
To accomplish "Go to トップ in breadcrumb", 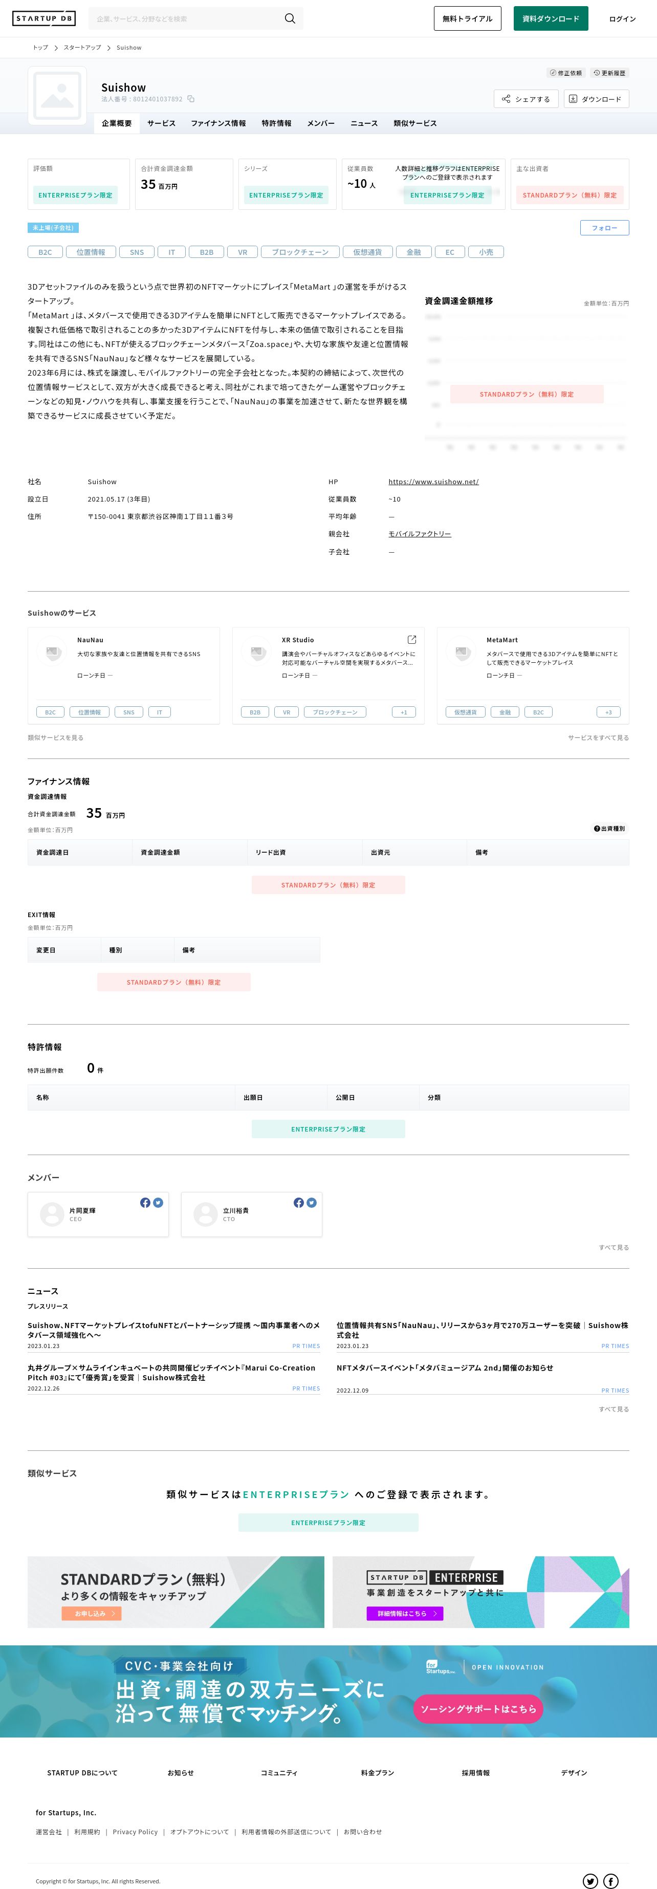I will (x=40, y=48).
